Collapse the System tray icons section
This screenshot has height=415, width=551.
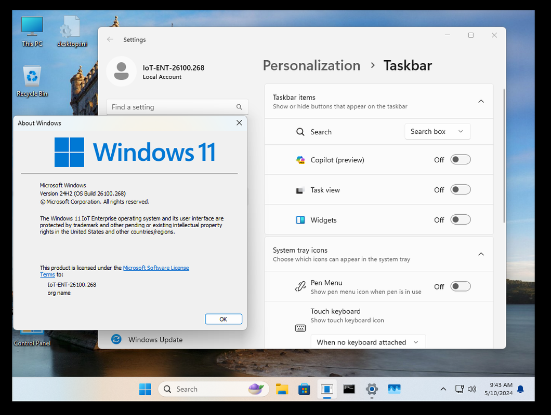481,254
